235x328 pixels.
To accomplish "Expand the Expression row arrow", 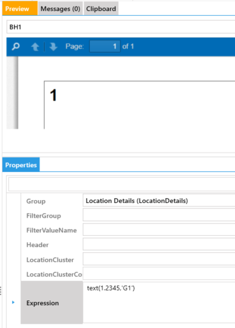I will (13, 302).
